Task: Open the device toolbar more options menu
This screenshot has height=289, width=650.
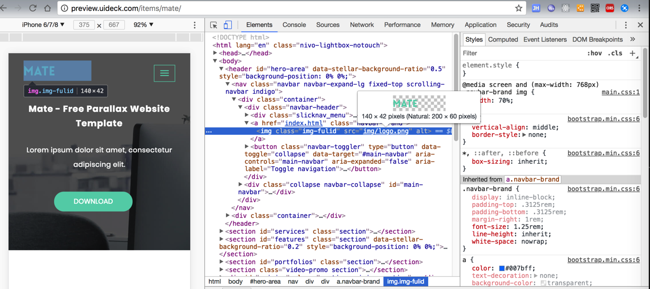Action: (x=194, y=25)
